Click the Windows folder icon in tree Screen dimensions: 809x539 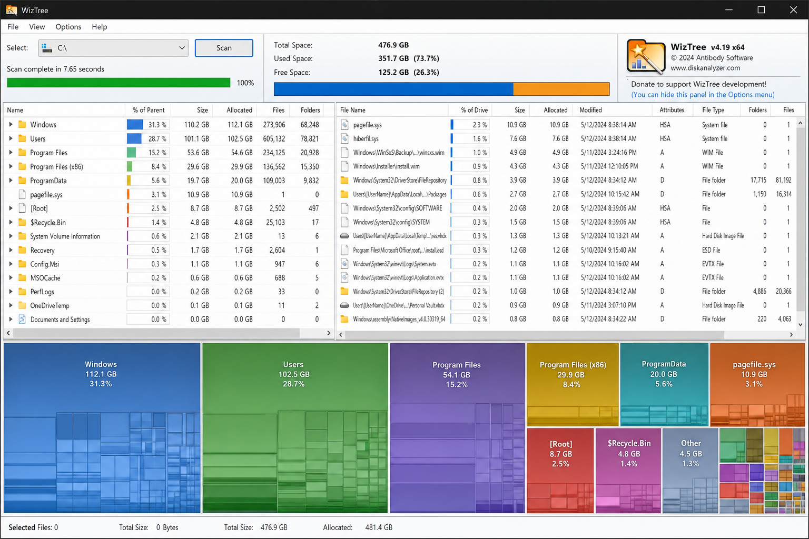[22, 125]
